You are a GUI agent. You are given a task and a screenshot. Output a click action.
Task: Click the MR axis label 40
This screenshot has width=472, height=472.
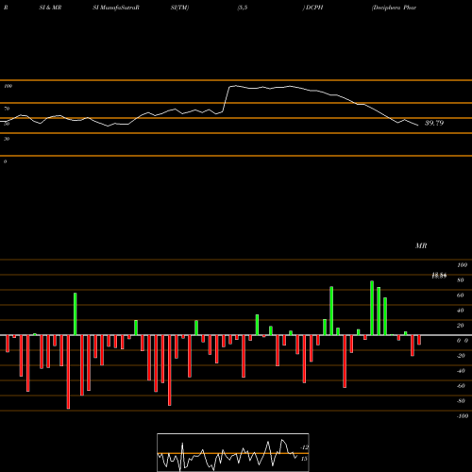[461, 311]
